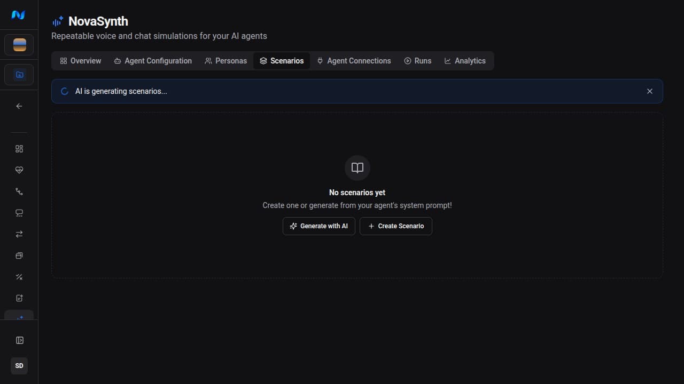Click the NovaSynth page title
The height and width of the screenshot is (384, 684).
pos(98,21)
